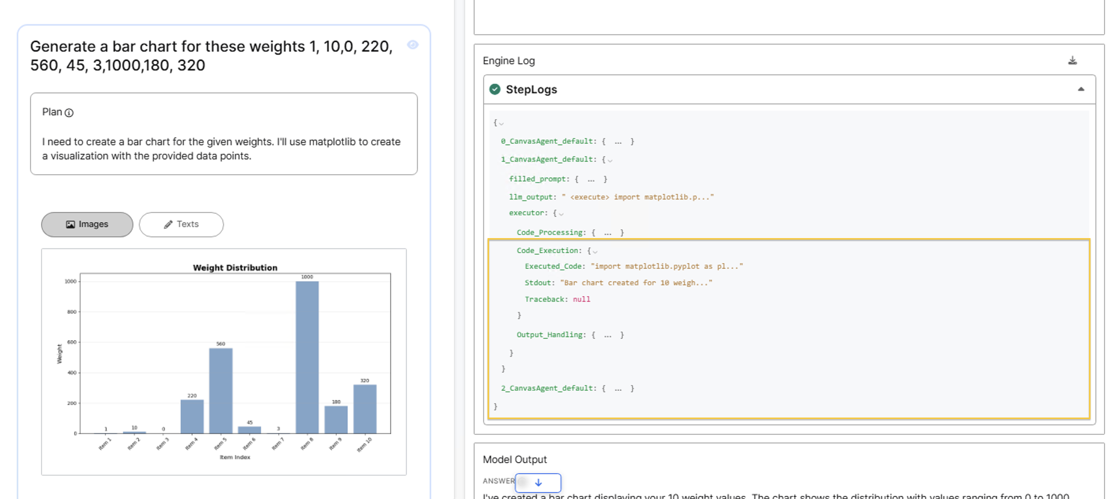
Task: Expand the Code_Processing entry
Action: point(607,233)
